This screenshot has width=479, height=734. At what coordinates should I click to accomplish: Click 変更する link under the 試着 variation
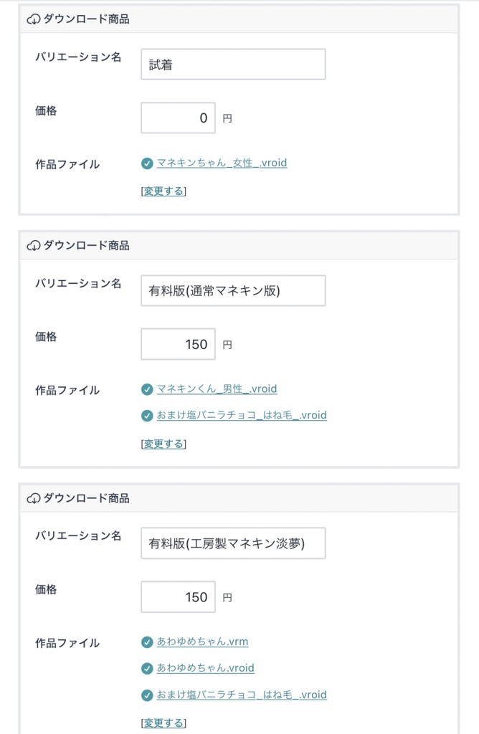pyautogui.click(x=163, y=191)
